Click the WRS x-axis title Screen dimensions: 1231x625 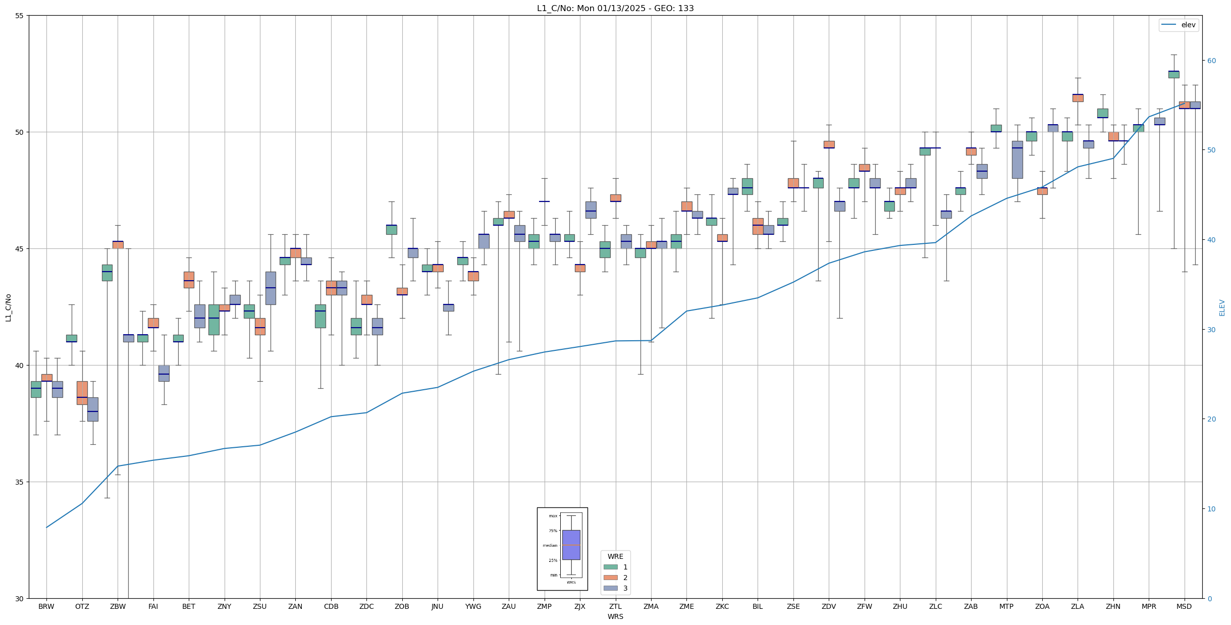[615, 616]
